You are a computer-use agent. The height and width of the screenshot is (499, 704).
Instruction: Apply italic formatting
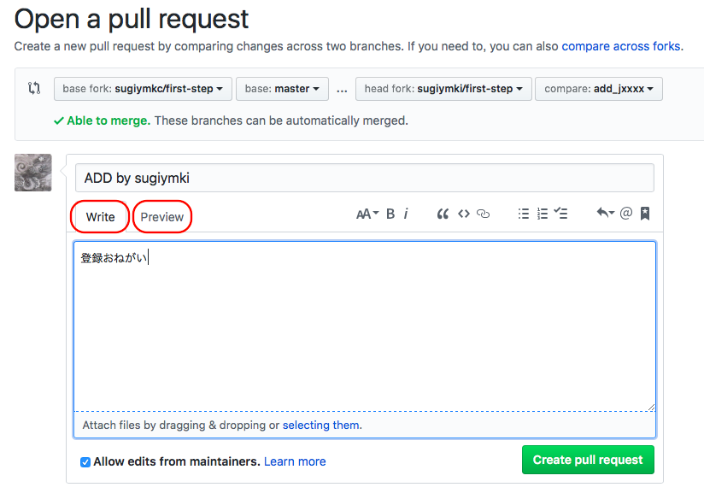point(406,214)
